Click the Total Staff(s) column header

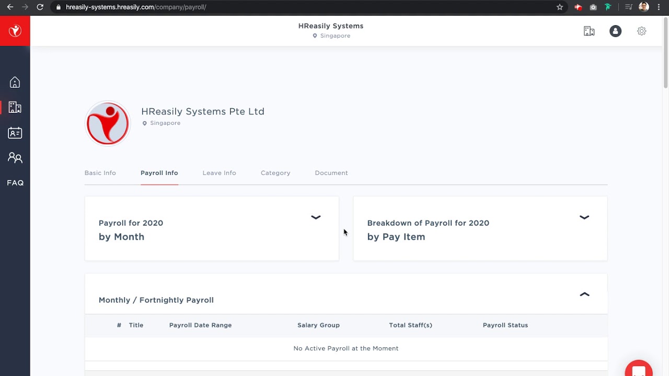click(x=410, y=325)
